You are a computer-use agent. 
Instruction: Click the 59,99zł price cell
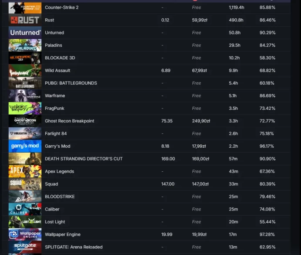200,20
